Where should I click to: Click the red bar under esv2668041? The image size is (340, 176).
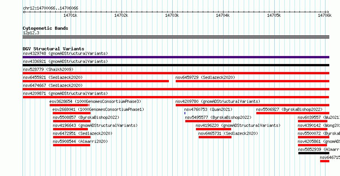point(71,113)
